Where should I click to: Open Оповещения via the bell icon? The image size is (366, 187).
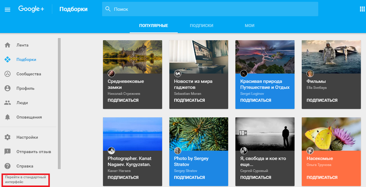click(8, 117)
